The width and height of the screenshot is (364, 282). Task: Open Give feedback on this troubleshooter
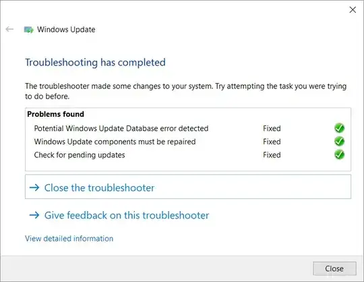pyautogui.click(x=119, y=215)
